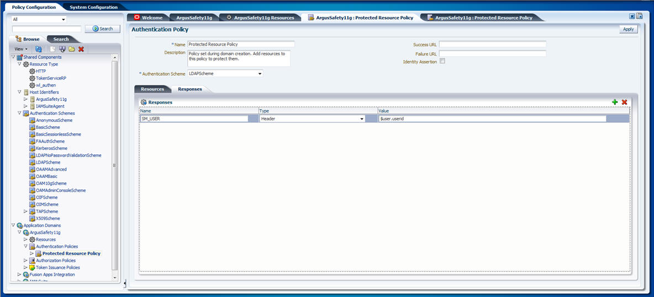Switch to the System Configuration tab
Screen dimensions: 654x297
coord(93,7)
